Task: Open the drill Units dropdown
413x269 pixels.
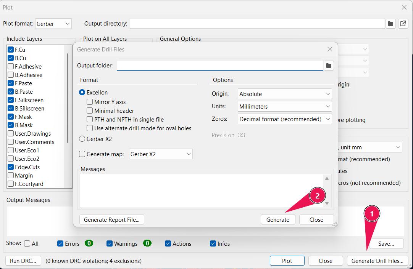Action: point(284,106)
